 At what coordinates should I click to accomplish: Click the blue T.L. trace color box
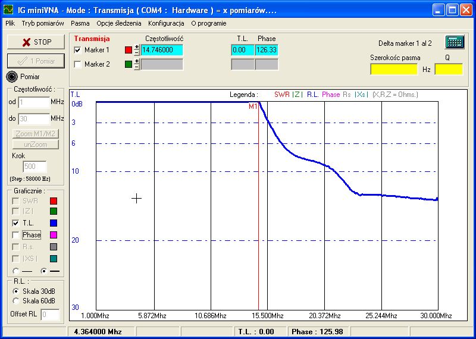click(53, 223)
